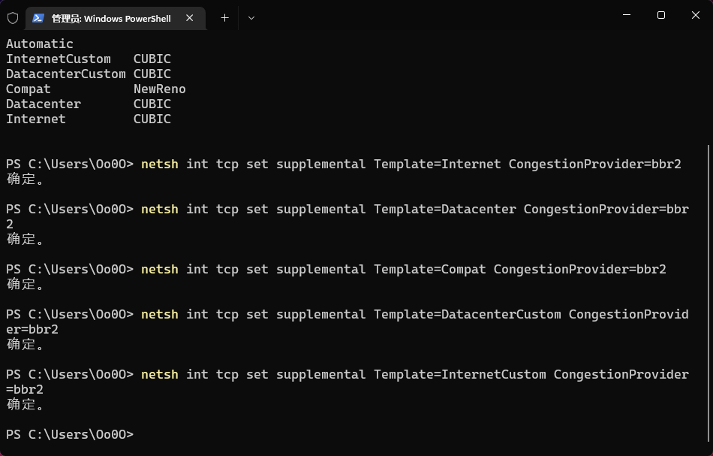
Task: Click the InternetCustom CUBIC output row
Action: tap(89, 59)
